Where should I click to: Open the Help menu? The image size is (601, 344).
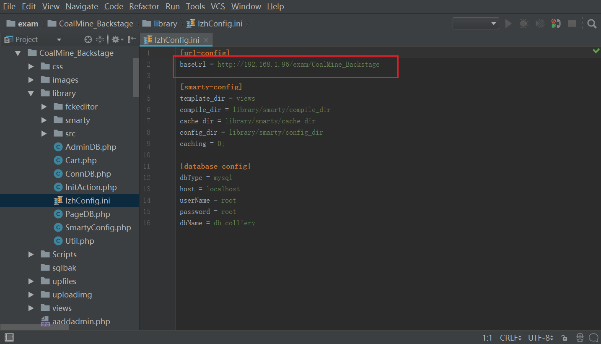275,6
